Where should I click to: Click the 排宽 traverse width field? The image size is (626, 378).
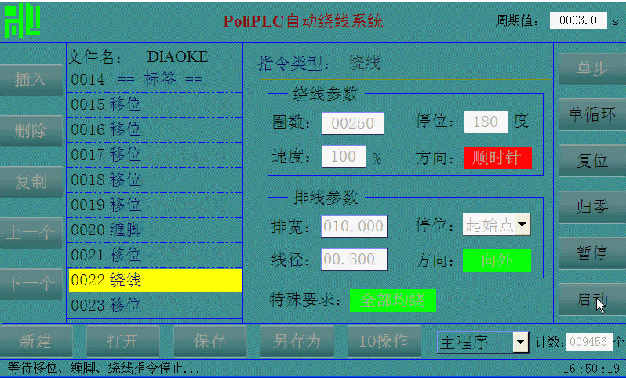click(354, 227)
